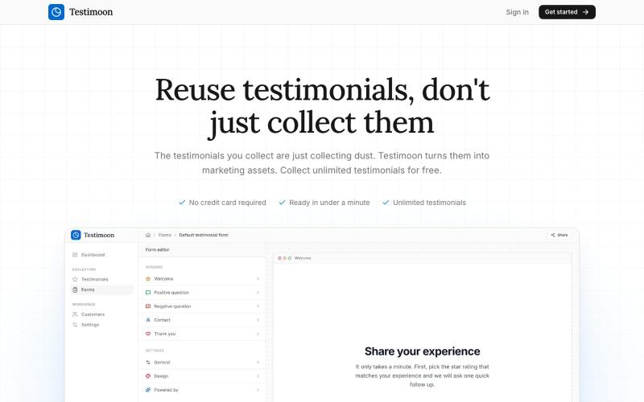The image size is (644, 402).
Task: Click the Positive question chat icon
Action: [x=148, y=293]
